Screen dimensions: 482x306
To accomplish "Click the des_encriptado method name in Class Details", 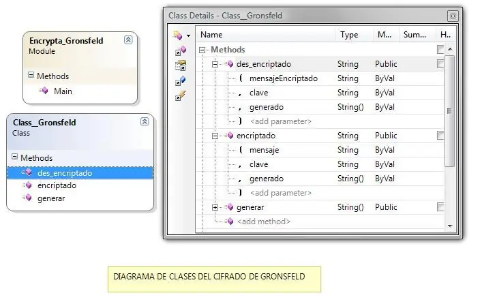I will click(264, 64).
